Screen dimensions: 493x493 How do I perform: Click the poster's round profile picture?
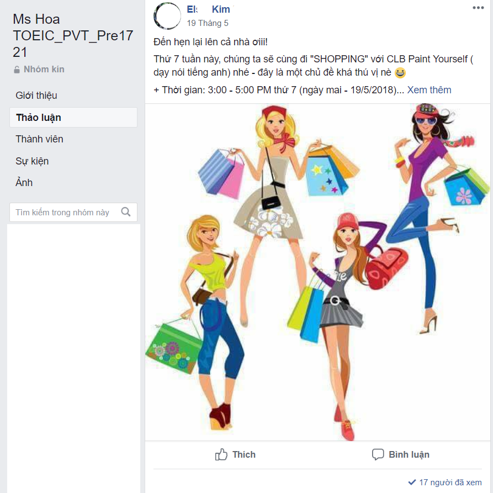tap(167, 16)
